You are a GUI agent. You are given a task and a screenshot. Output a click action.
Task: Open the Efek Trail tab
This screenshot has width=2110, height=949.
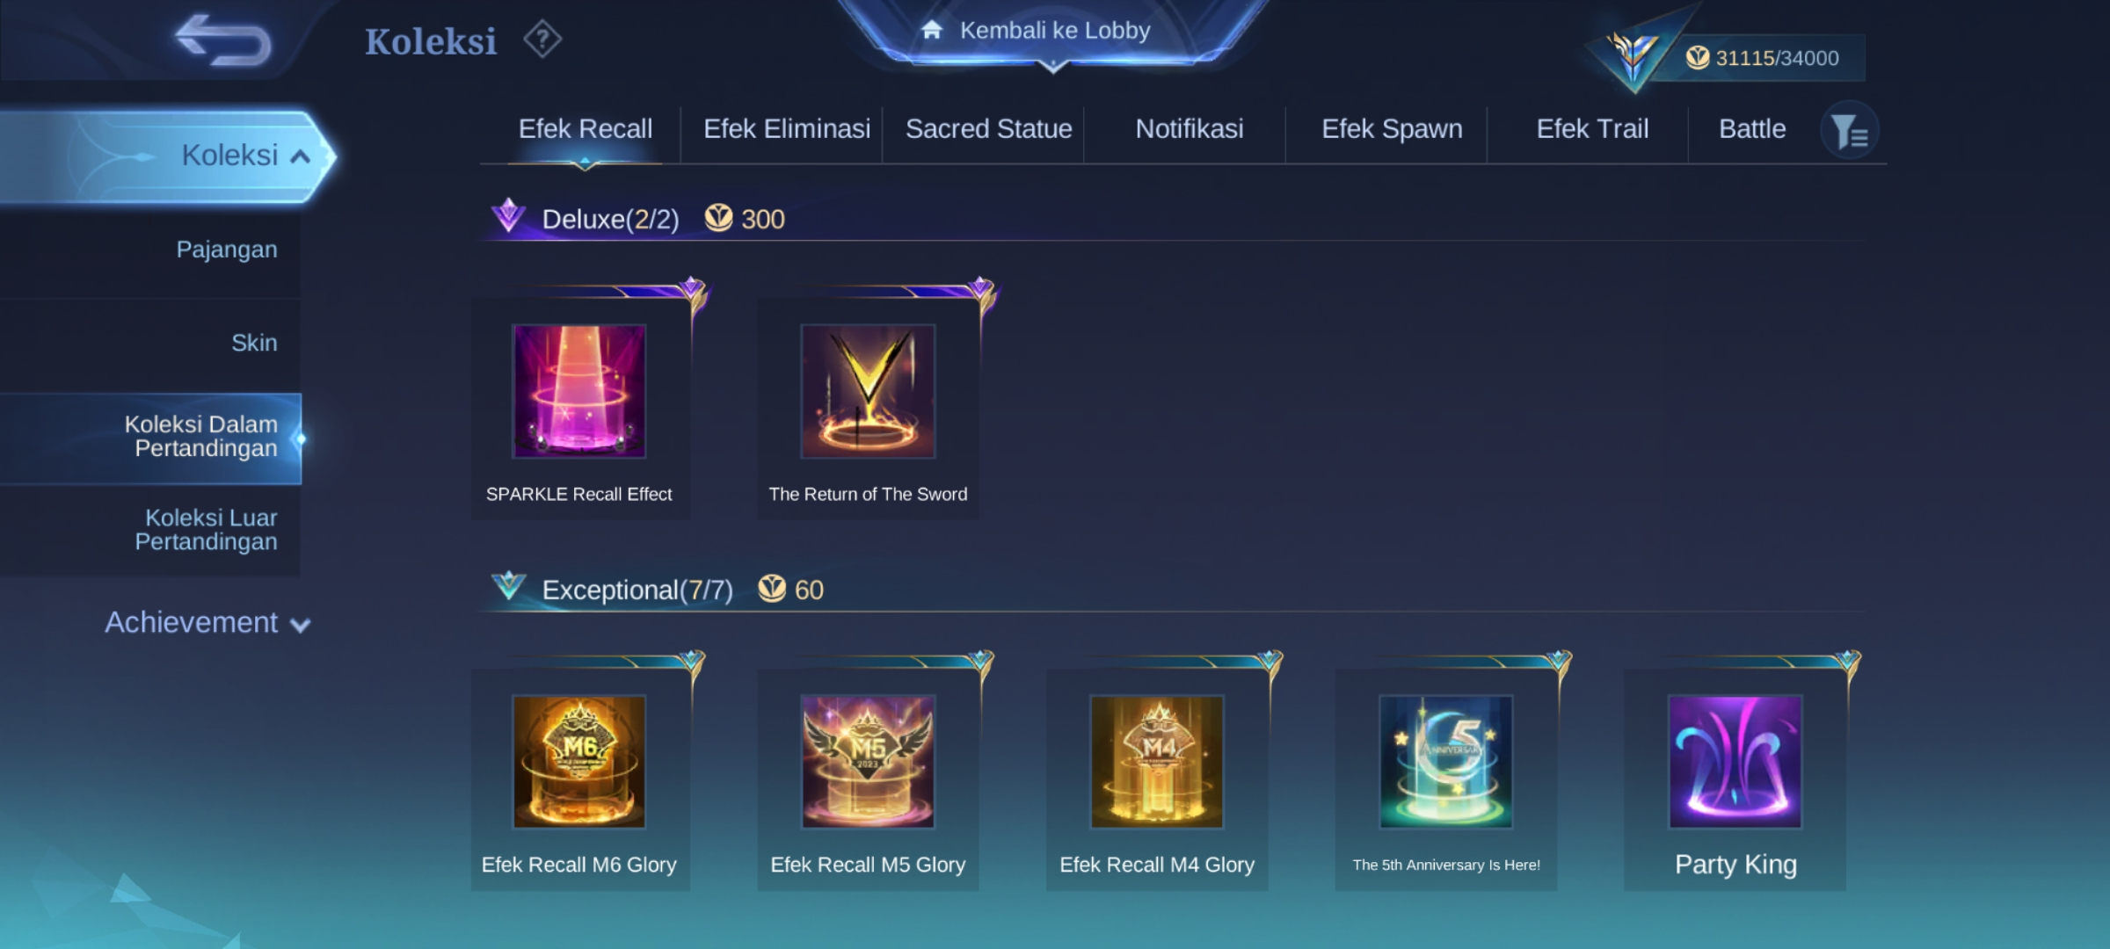pos(1592,129)
